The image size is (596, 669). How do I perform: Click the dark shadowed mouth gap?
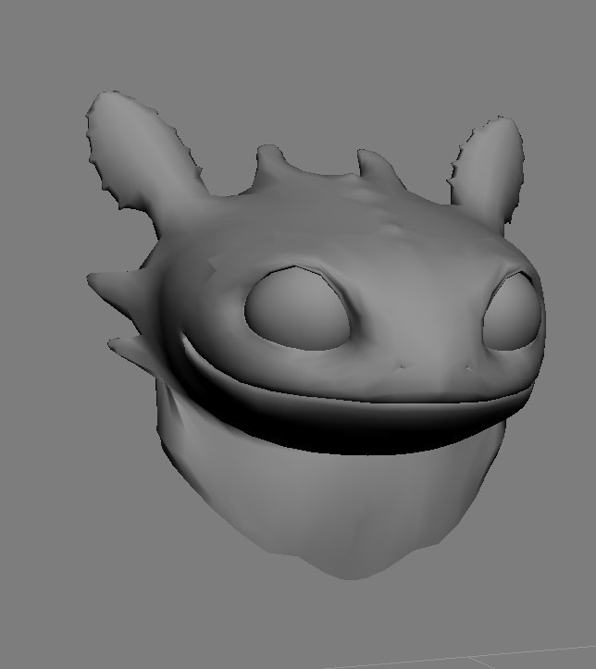coord(352,427)
